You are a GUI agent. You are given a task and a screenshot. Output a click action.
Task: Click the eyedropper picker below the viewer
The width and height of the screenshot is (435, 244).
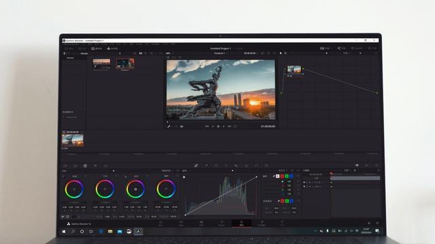[x=169, y=127]
